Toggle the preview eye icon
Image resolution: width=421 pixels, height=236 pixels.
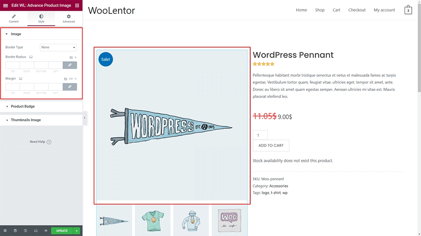46,231
